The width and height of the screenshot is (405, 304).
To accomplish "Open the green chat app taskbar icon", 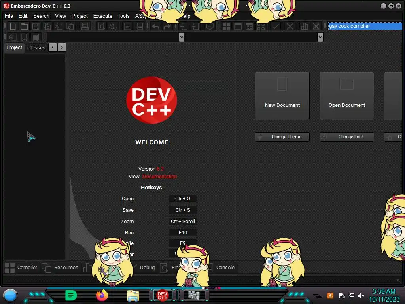I will tap(71, 295).
